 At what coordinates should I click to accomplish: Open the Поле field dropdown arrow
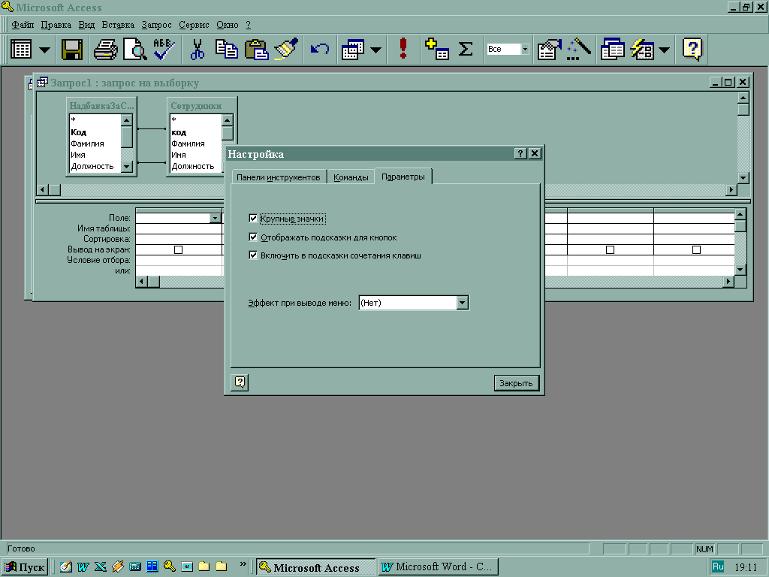click(216, 218)
